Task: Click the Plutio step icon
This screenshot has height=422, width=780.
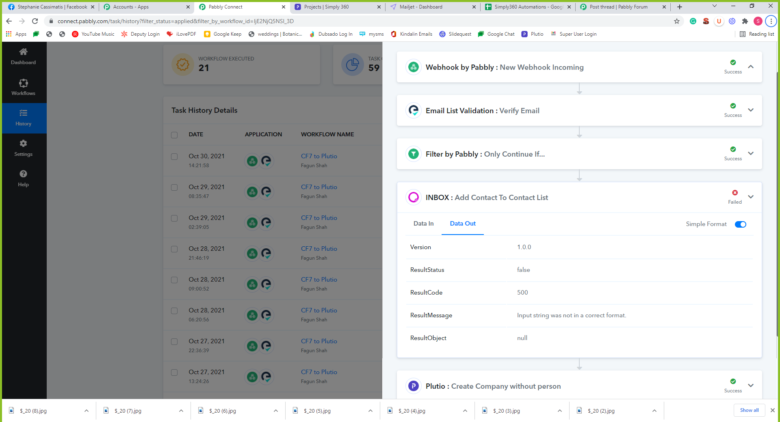Action: [x=414, y=386]
